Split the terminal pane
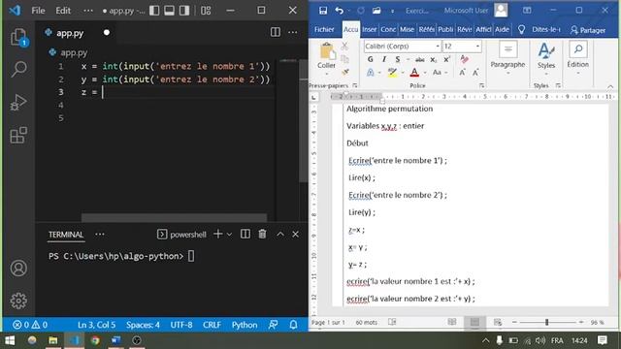 coord(245,234)
